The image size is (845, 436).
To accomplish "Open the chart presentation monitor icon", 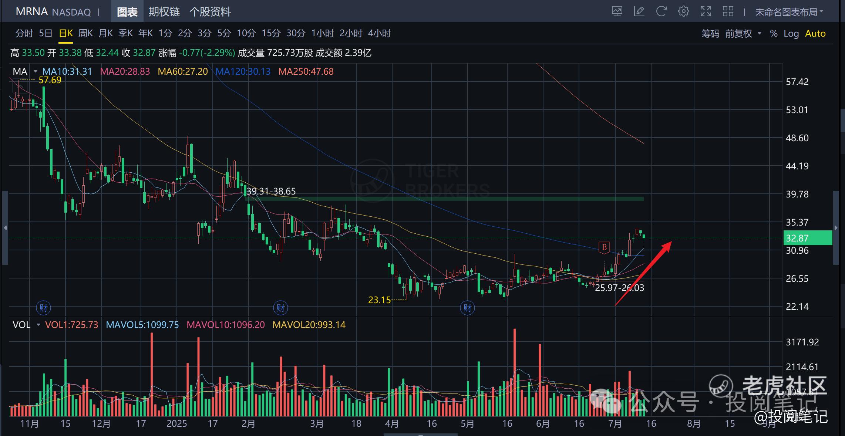I will (617, 11).
